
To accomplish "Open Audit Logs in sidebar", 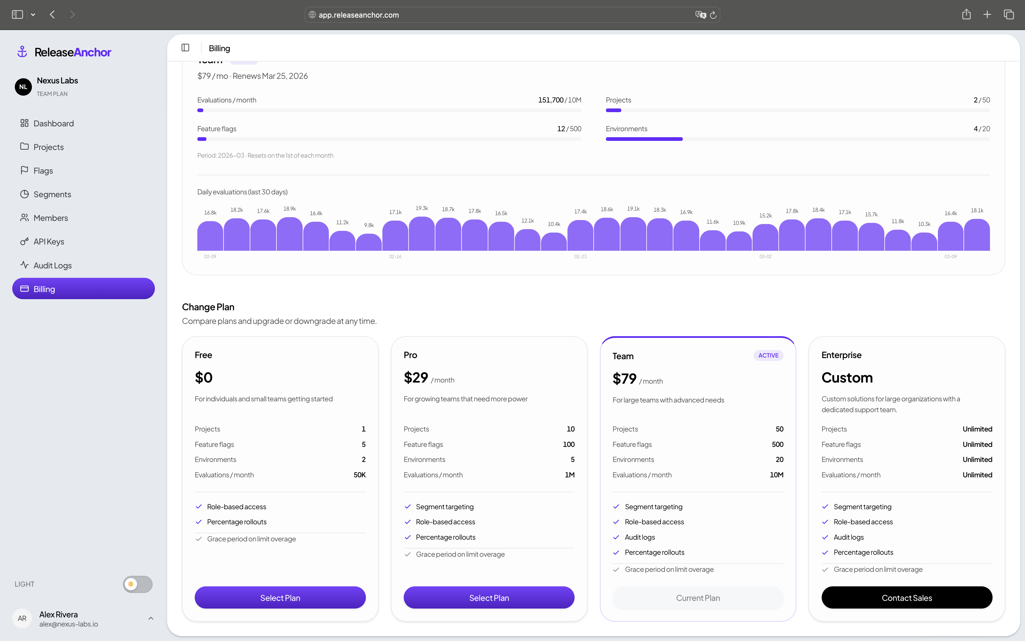I will (52, 265).
